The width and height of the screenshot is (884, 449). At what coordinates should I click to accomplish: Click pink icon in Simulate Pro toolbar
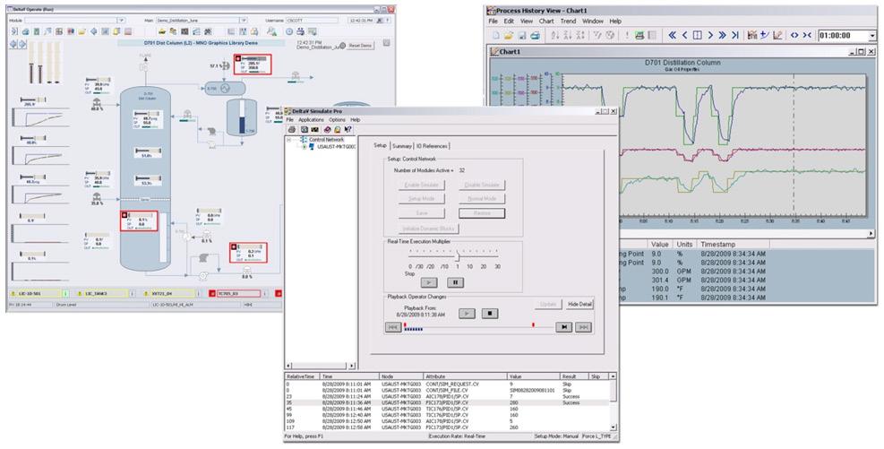click(x=328, y=129)
